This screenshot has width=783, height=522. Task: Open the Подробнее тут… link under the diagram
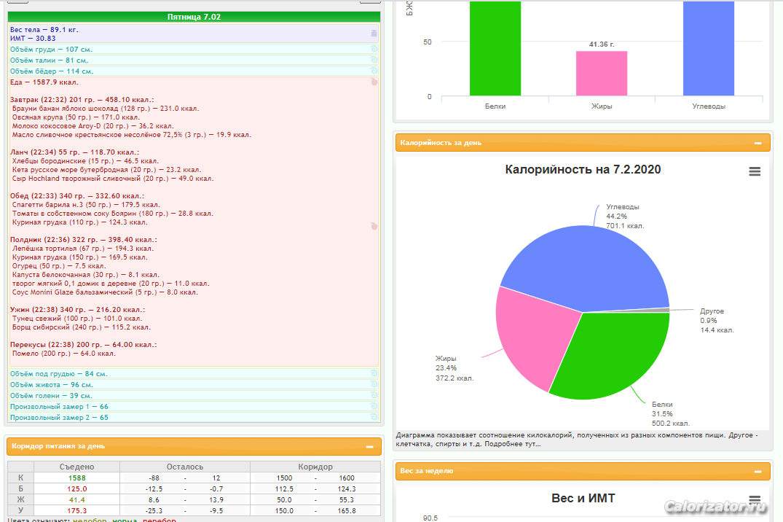[512, 443]
